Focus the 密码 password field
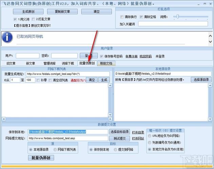214x169 pixels. [x=64, y=56]
